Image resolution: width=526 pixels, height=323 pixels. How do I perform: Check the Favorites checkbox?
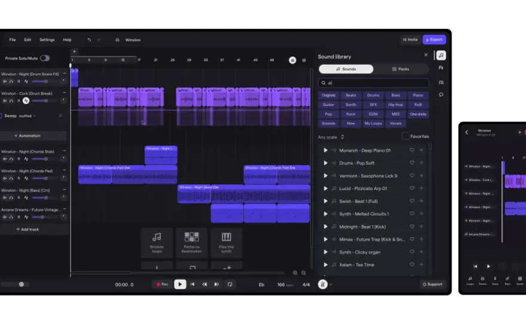click(405, 136)
